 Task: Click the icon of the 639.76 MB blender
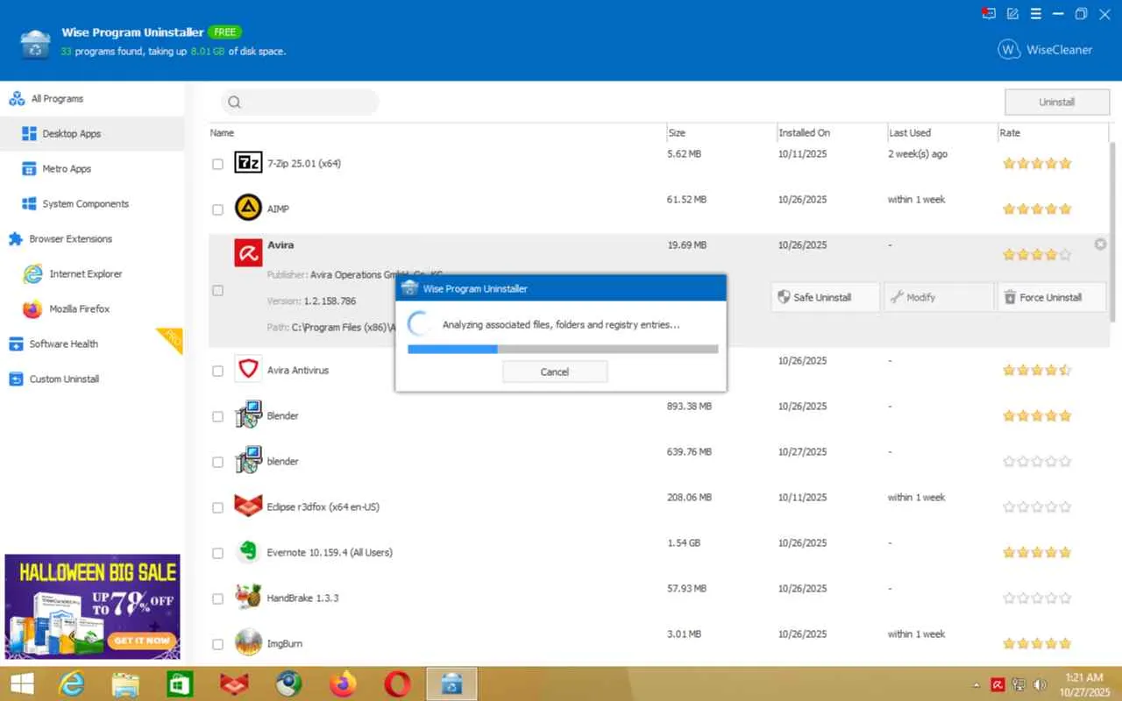click(x=249, y=460)
